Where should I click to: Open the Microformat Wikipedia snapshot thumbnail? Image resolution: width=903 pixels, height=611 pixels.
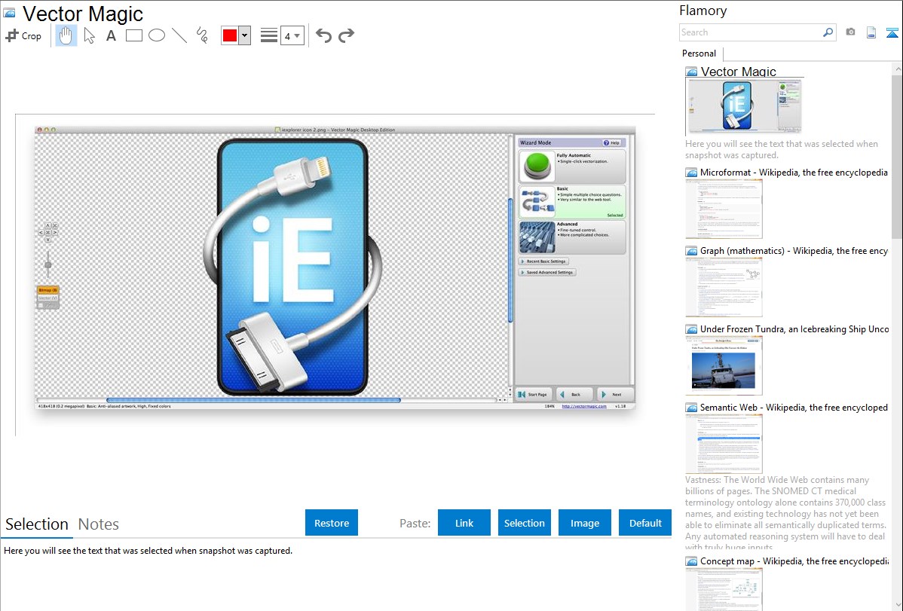pos(724,209)
